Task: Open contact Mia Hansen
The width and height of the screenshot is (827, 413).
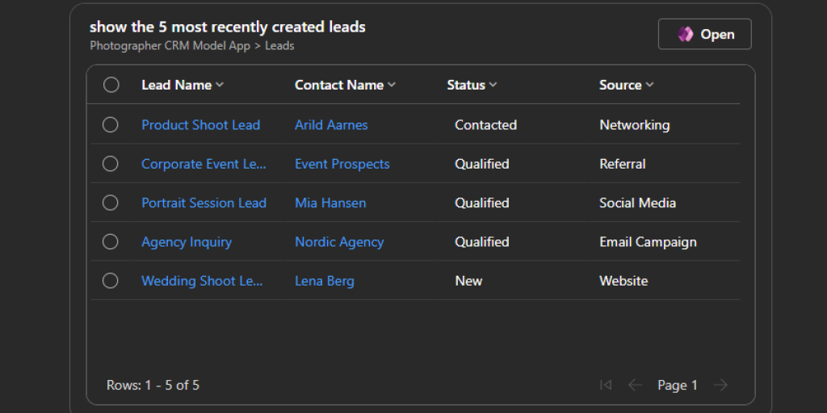Action: pyautogui.click(x=330, y=202)
